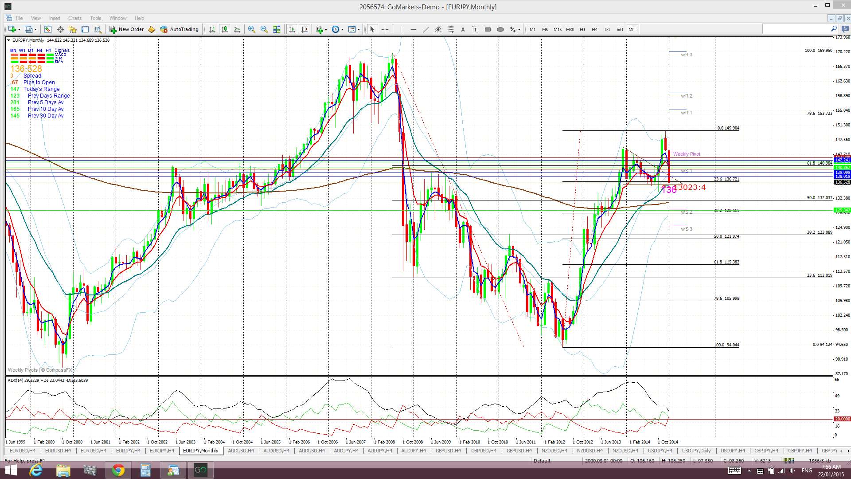
Task: Click the New Order button
Action: pyautogui.click(x=127, y=29)
